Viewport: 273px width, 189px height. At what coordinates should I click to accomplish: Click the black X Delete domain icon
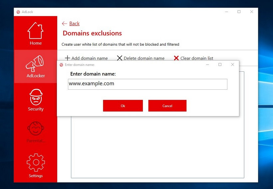point(120,58)
